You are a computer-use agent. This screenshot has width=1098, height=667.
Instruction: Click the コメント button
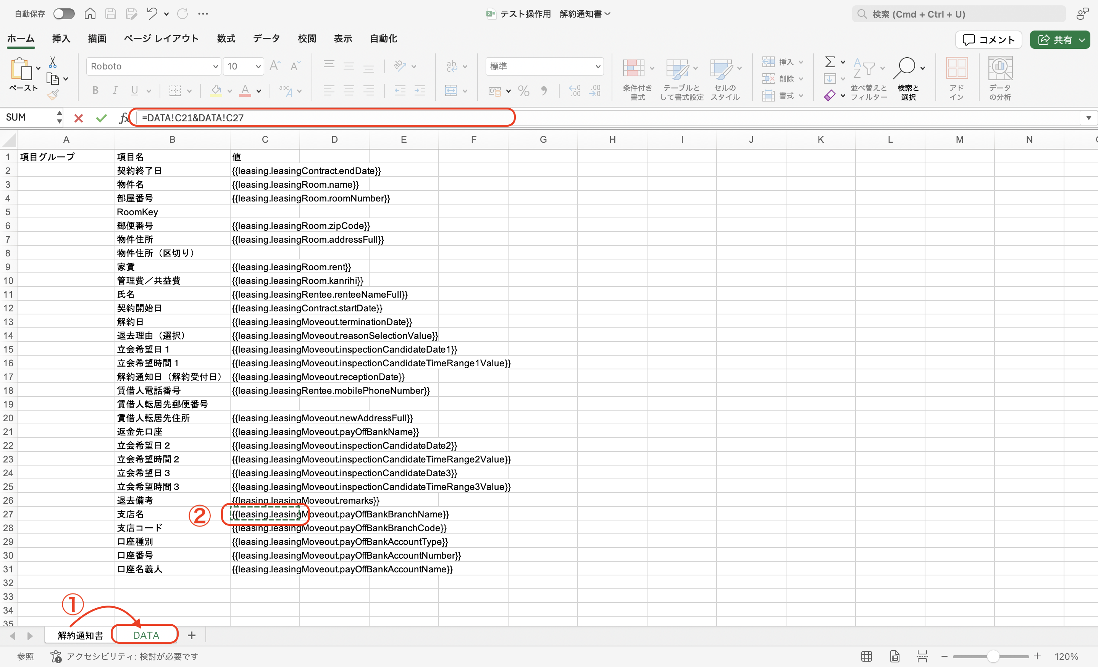click(988, 40)
